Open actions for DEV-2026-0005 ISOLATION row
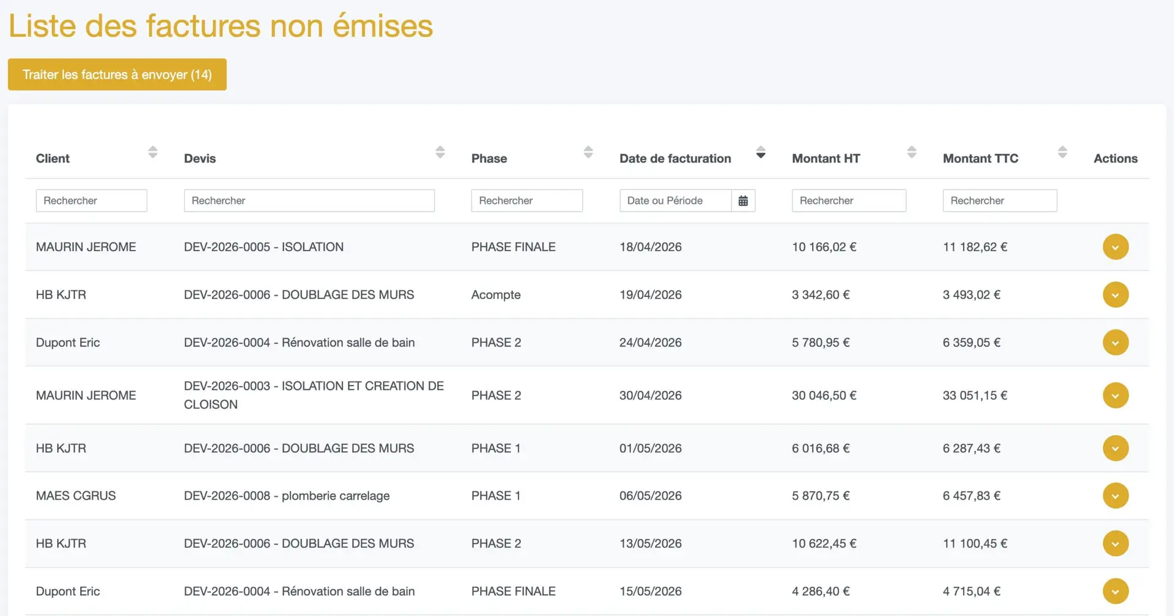Image resolution: width=1174 pixels, height=616 pixels. 1115,247
